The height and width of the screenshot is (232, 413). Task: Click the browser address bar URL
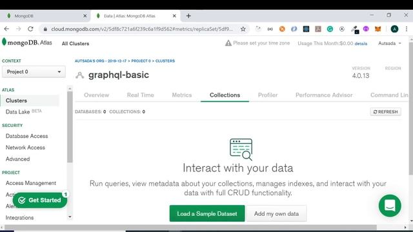point(142,29)
